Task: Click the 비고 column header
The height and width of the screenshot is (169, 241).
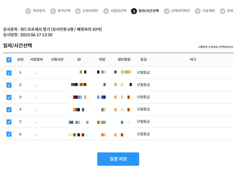Action: pyautogui.click(x=193, y=60)
